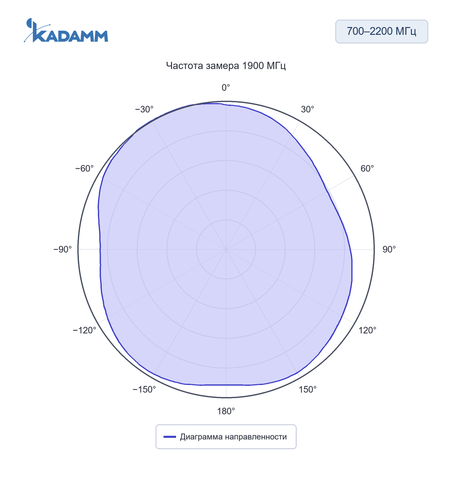452x496 pixels.
Task: Click the −90° angle label
Action: click(x=63, y=249)
